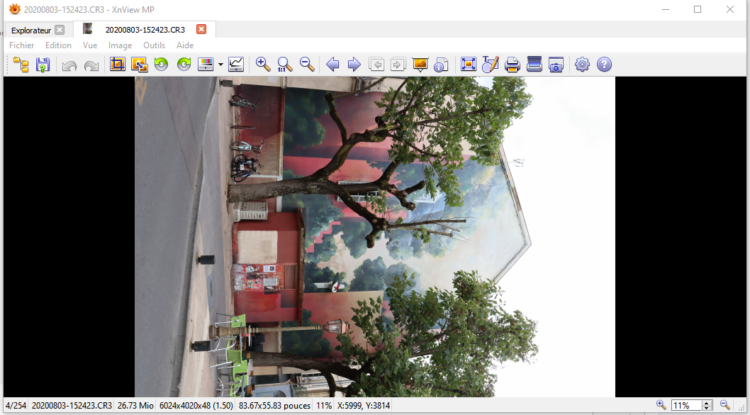Click the previous page icon
Screen dimensions: 750x415
[x=376, y=64]
